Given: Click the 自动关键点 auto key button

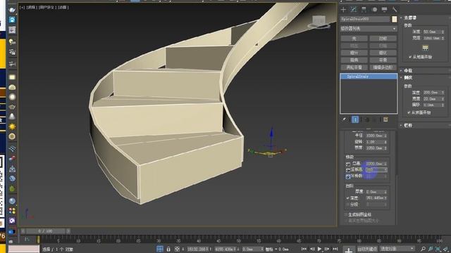Looking at the screenshot, I should (x=367, y=249).
